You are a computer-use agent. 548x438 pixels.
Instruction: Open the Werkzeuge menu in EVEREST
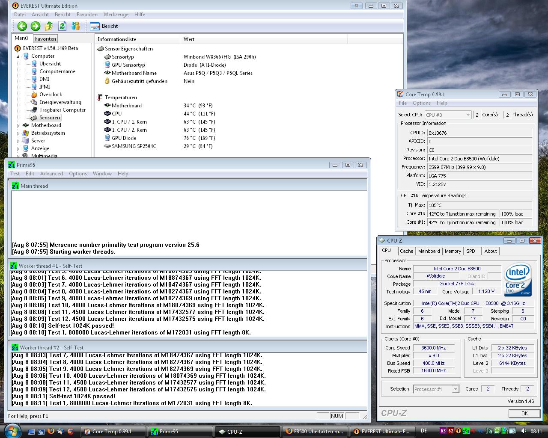coord(116,15)
